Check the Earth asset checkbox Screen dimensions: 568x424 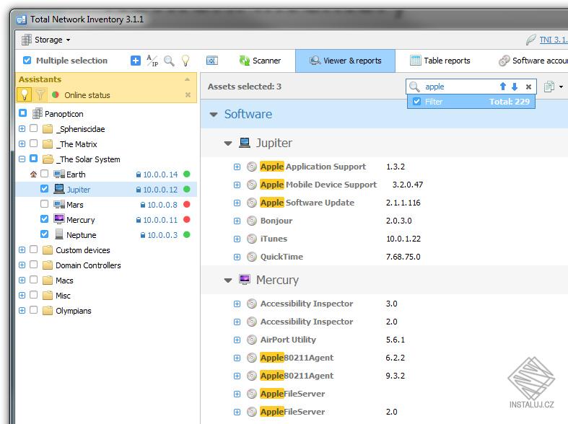(44, 174)
